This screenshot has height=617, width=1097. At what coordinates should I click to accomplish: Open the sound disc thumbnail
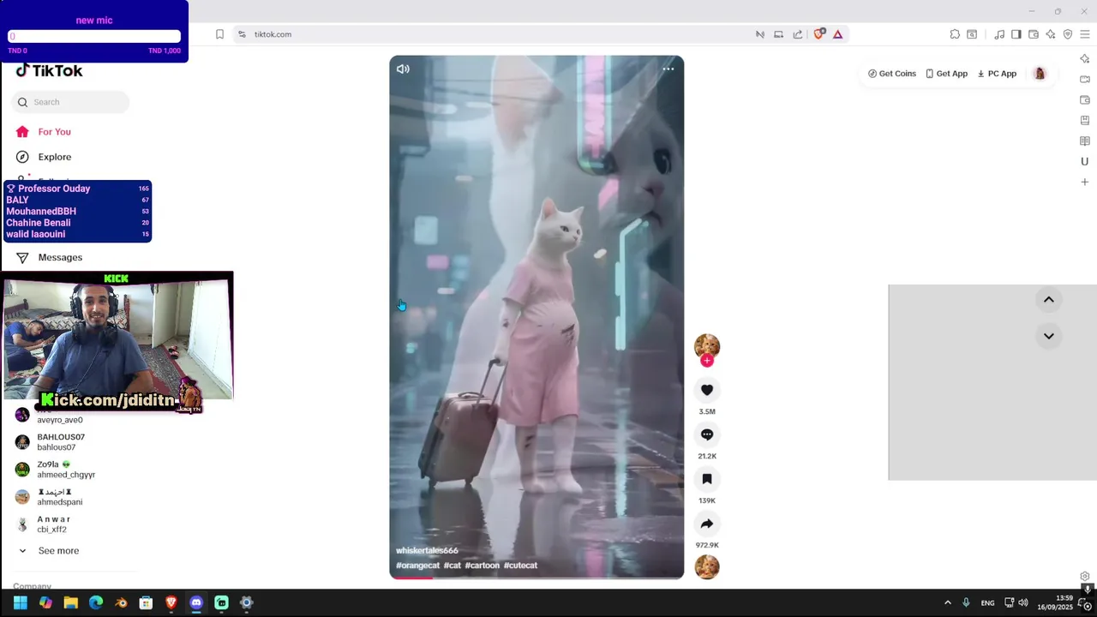click(x=707, y=567)
